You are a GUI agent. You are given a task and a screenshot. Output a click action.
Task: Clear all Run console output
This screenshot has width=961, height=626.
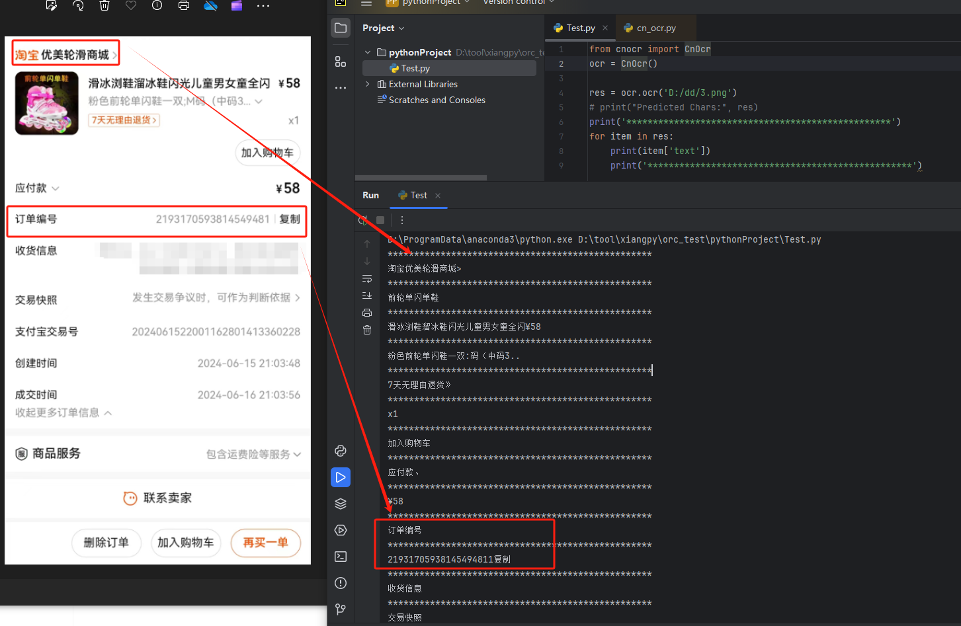(367, 330)
